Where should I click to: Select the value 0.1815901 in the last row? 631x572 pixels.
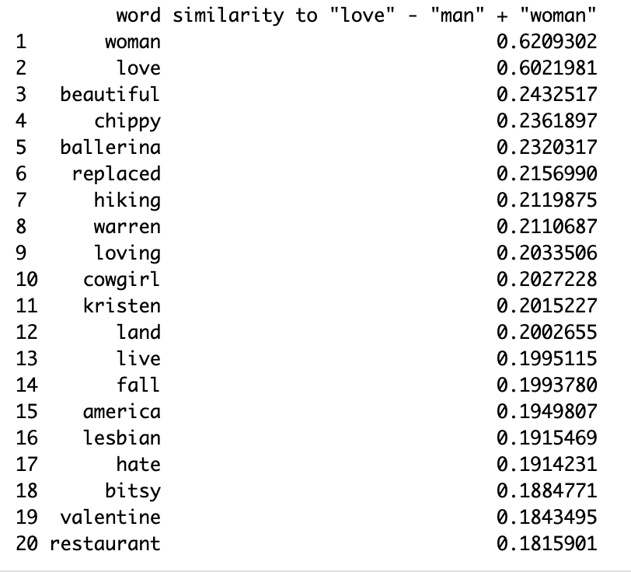click(546, 544)
